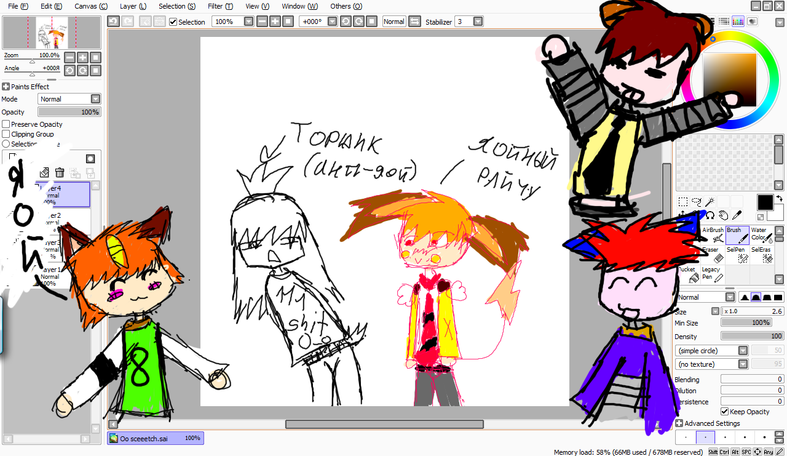Image resolution: width=787 pixels, height=456 pixels.
Task: Rotate the navigator view counterclockwise
Action: click(x=69, y=70)
